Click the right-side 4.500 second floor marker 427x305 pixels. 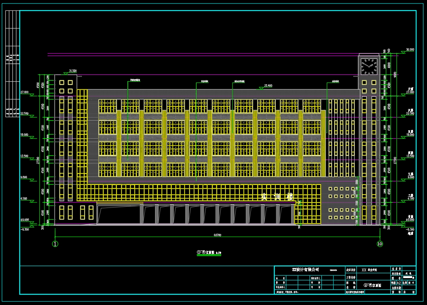coord(410,199)
